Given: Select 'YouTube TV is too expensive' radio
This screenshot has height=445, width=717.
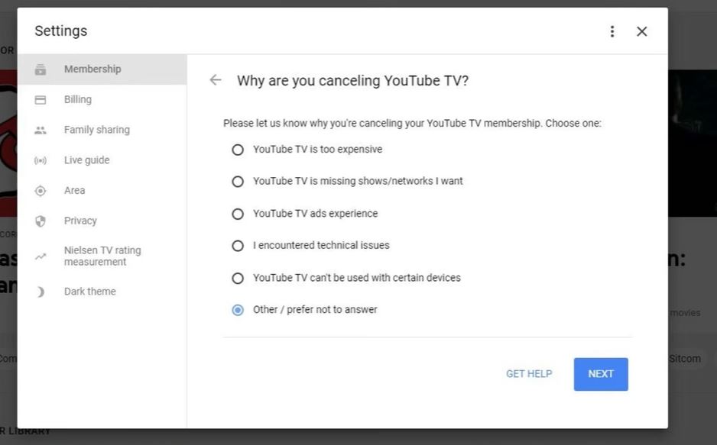Looking at the screenshot, I should (237, 150).
